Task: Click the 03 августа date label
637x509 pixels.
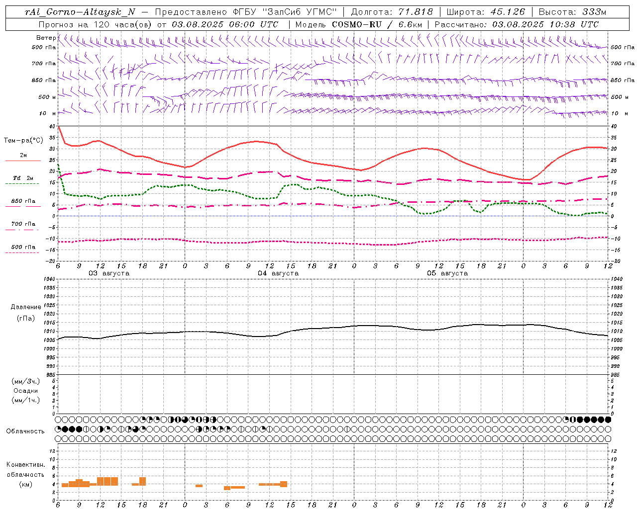Action: coord(109,273)
